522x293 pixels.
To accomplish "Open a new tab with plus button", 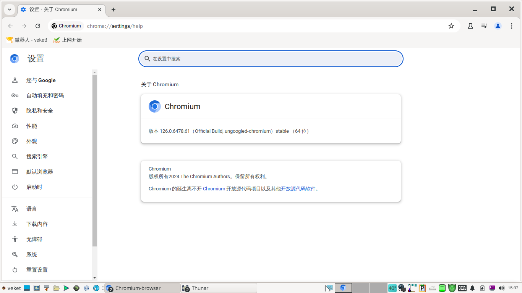I will (113, 10).
